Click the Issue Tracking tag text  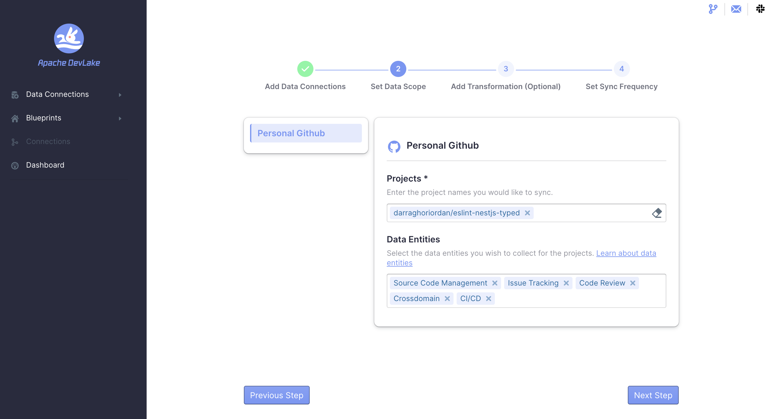click(533, 283)
